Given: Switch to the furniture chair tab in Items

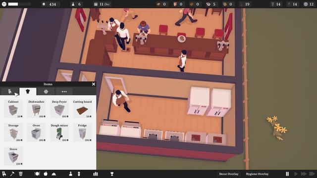Looking at the screenshot, I should pos(10,91).
